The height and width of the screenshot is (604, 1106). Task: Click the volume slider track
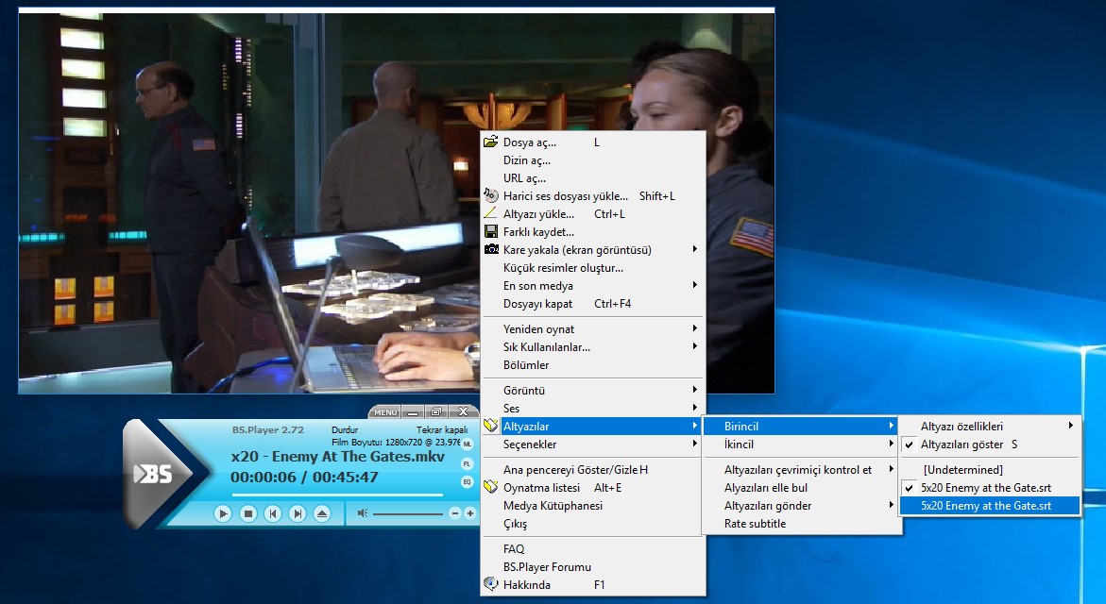(408, 513)
